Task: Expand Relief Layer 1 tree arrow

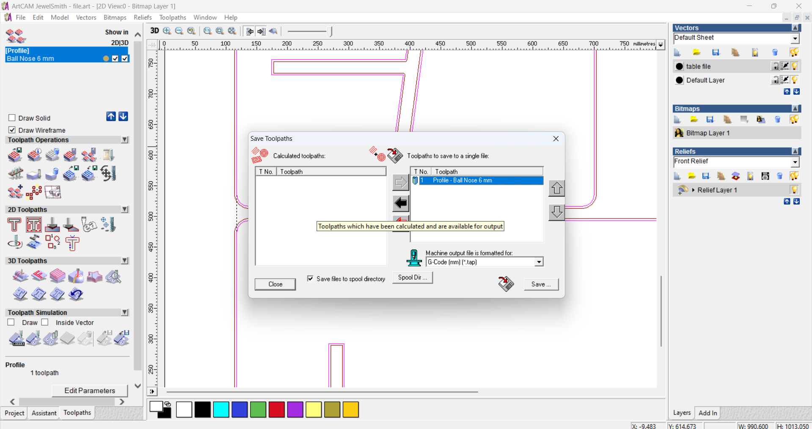Action: tap(693, 190)
